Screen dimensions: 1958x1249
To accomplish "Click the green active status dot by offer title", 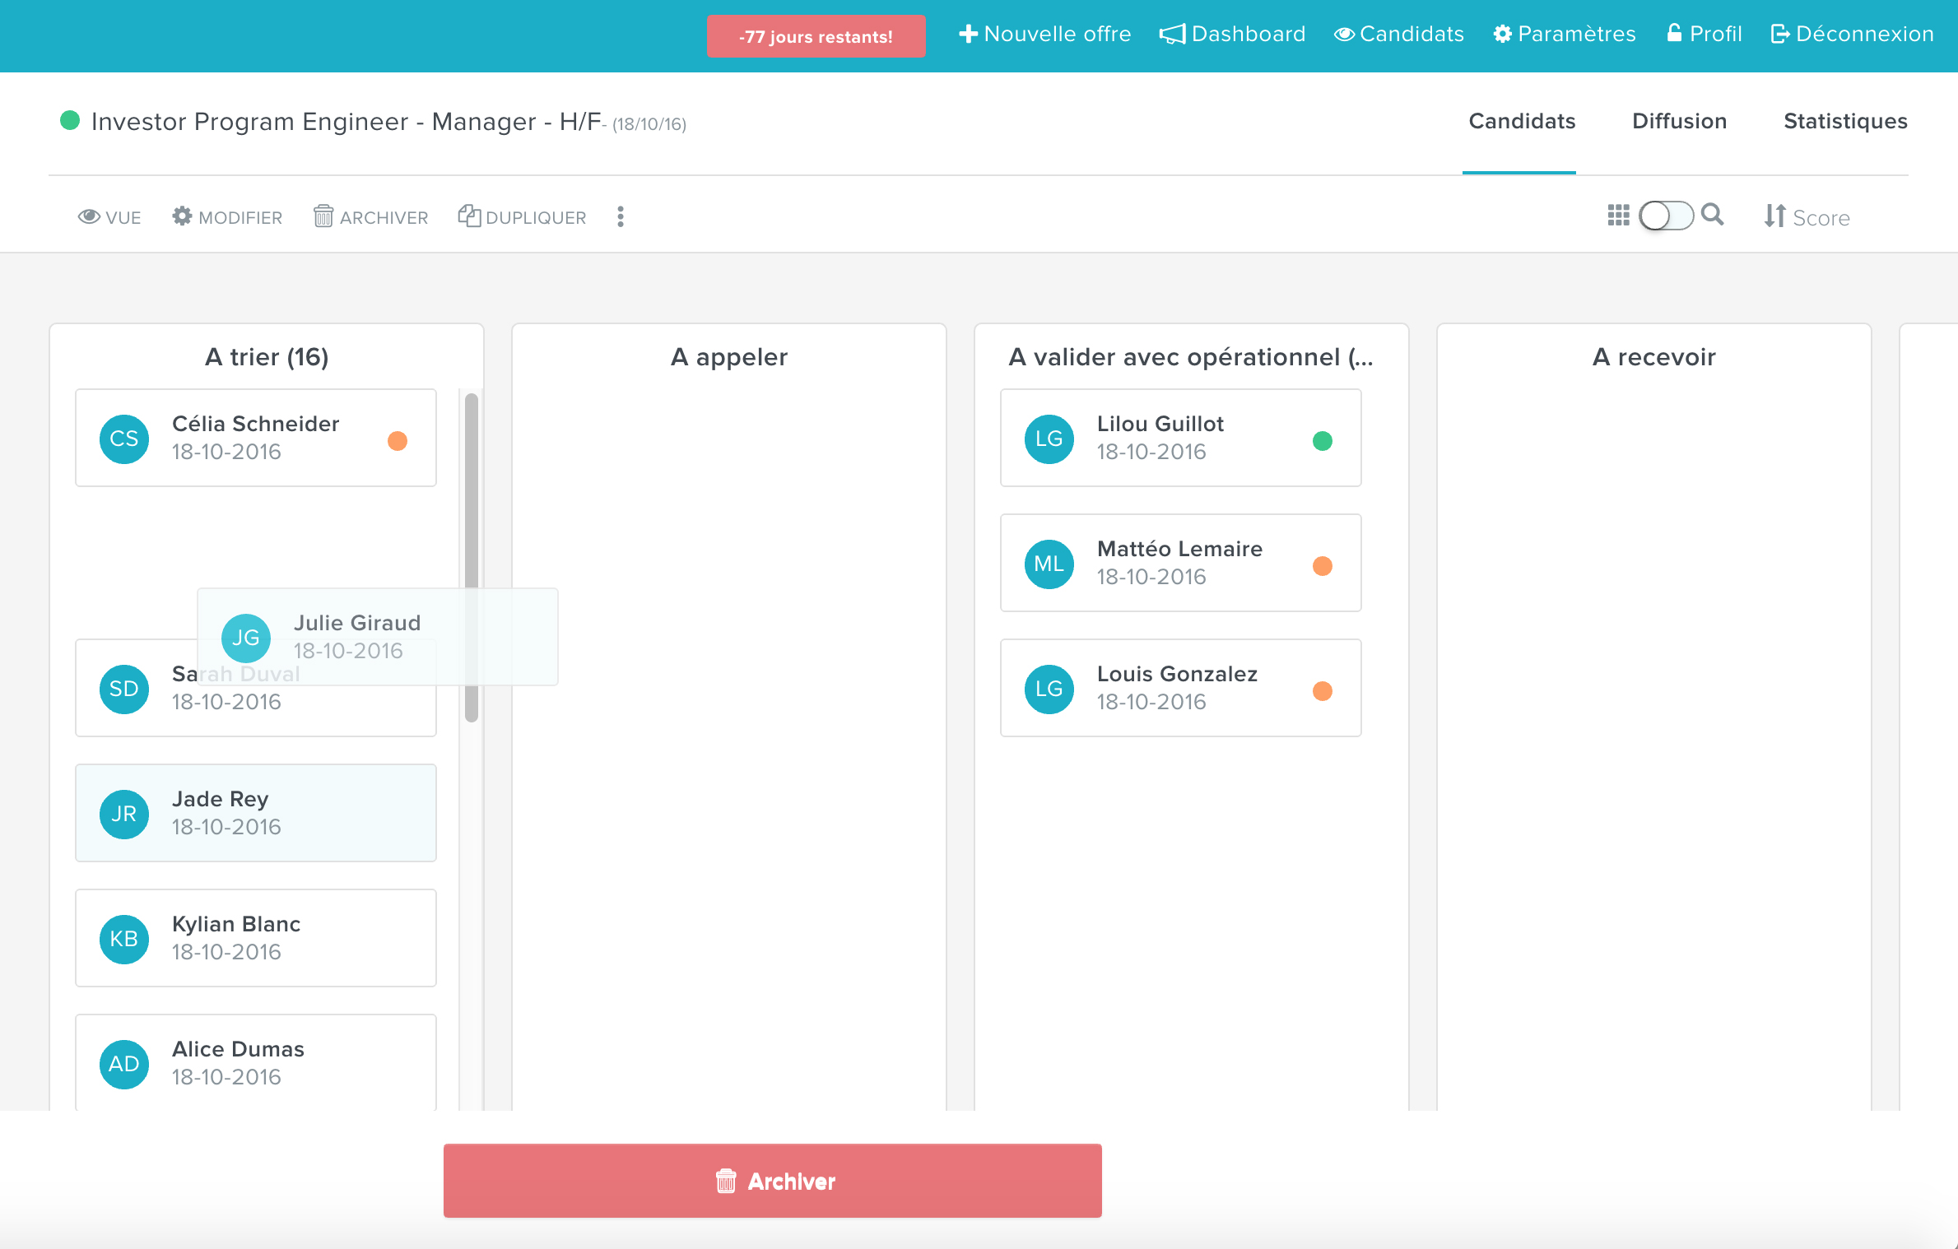I will click(x=70, y=121).
